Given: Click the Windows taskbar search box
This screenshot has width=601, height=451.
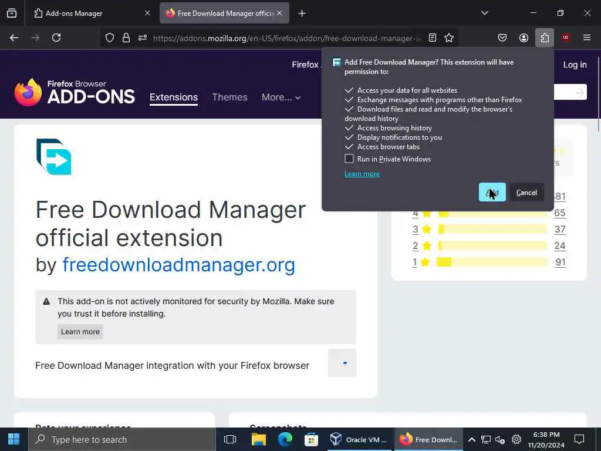Looking at the screenshot, I should (x=122, y=439).
